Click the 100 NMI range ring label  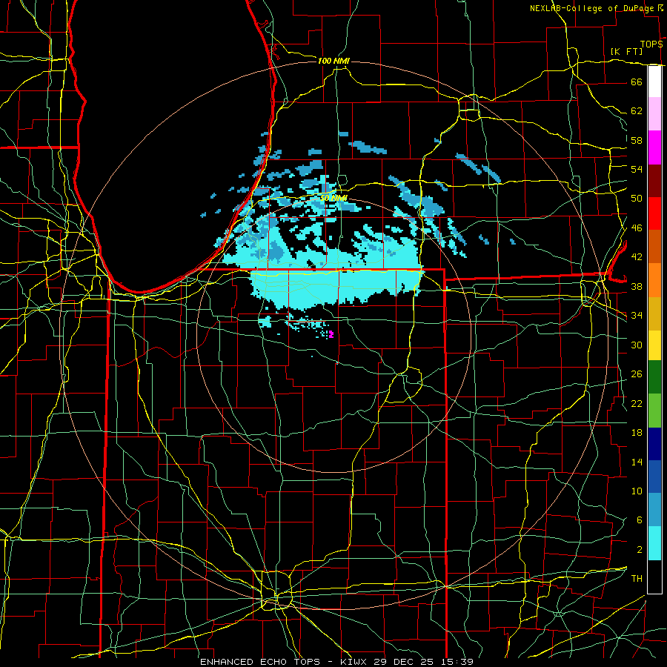333,62
